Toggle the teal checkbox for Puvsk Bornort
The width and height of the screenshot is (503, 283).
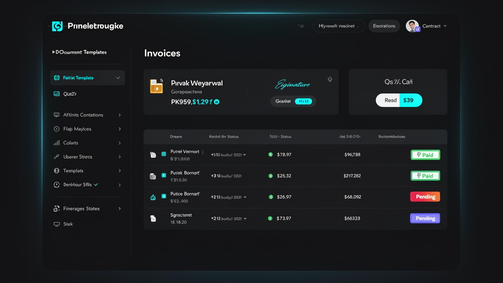164,175
